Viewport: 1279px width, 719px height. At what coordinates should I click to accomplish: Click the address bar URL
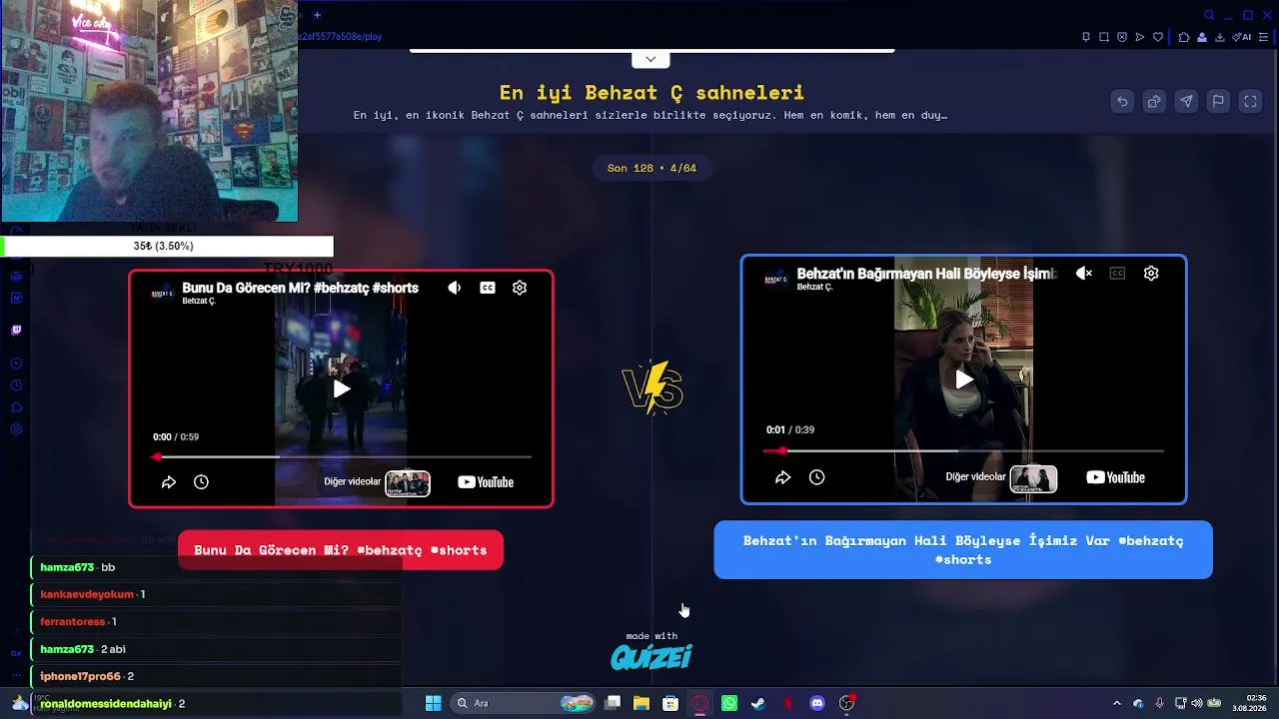[x=340, y=37]
